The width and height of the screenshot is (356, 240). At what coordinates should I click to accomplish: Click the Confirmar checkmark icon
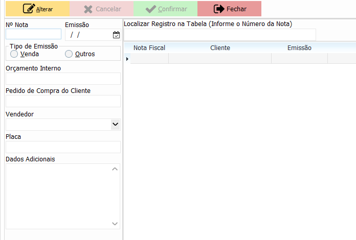pyautogui.click(x=151, y=9)
